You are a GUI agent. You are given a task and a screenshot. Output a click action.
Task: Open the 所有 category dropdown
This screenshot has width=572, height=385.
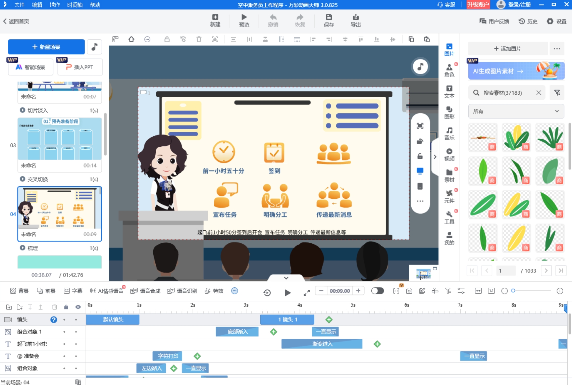tap(516, 111)
